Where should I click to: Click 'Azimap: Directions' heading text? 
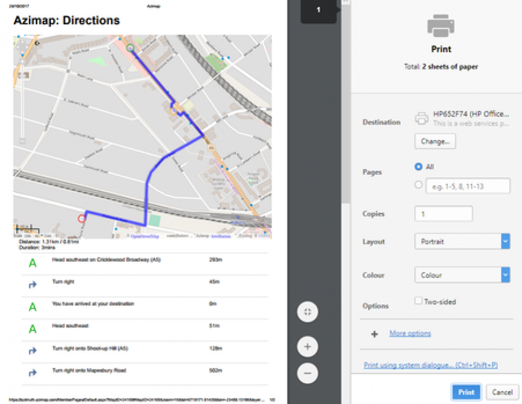point(67,21)
